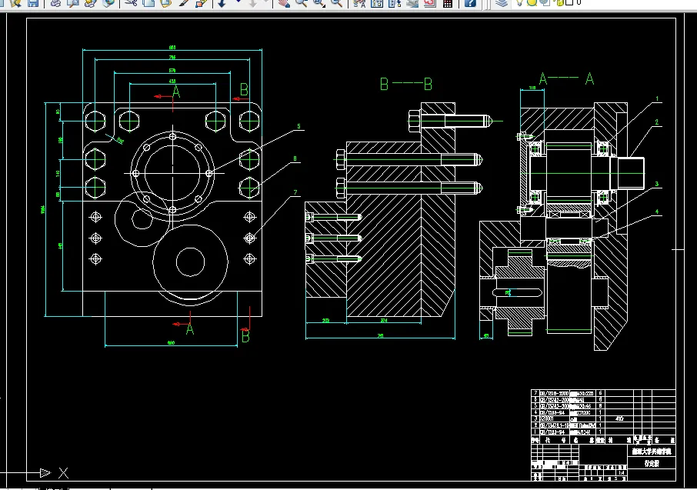
Task: Expand the Undo history dropdown arrow
Action: point(237,3)
